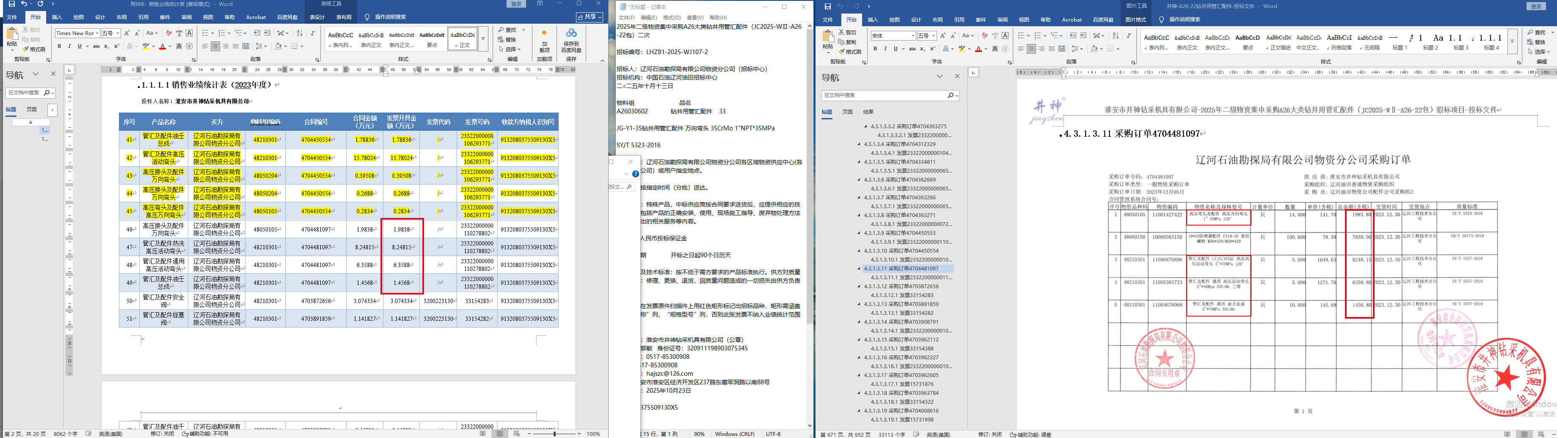Open the 共享 share dropdown in left Word
The height and width of the screenshot is (438, 1557).
(589, 17)
